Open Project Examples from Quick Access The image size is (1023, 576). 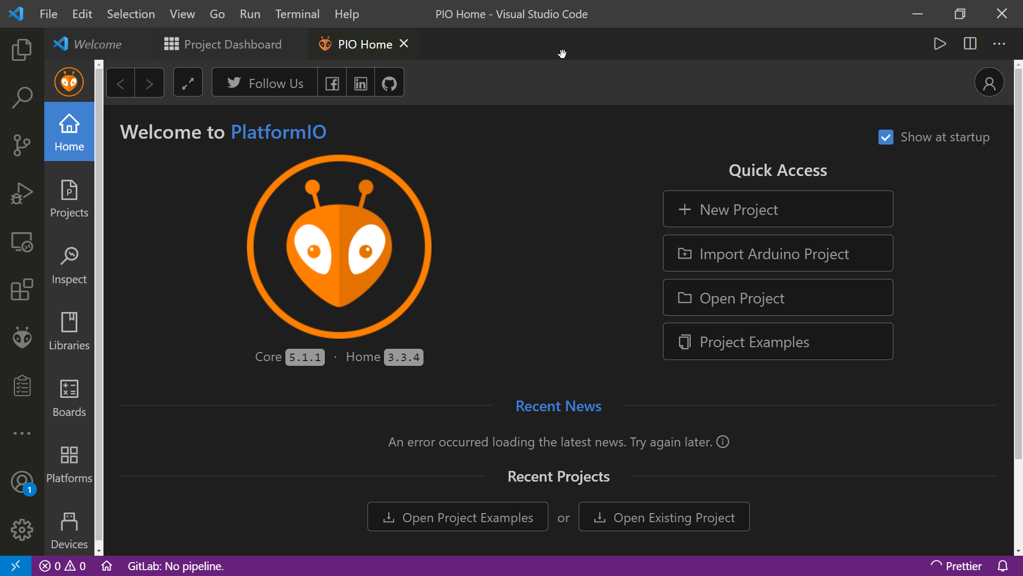pyautogui.click(x=778, y=341)
